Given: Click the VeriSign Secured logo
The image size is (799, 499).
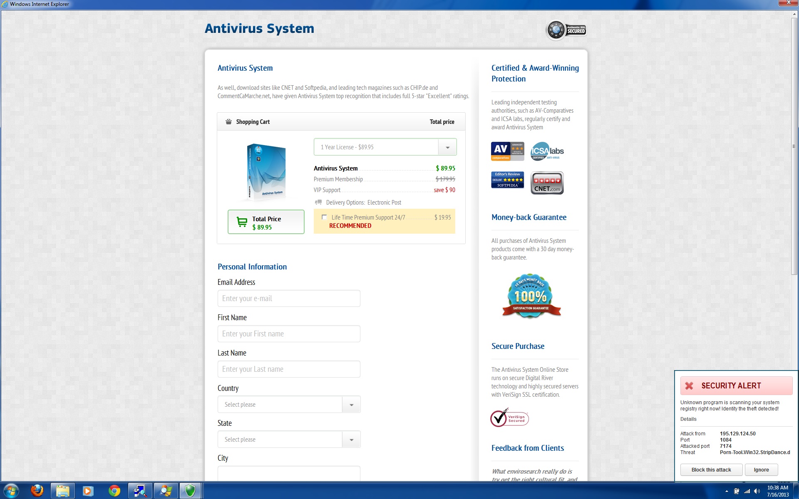Looking at the screenshot, I should [509, 418].
